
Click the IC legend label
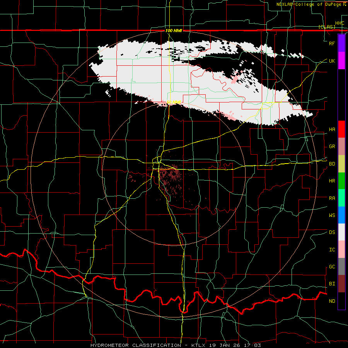[x=332, y=250]
